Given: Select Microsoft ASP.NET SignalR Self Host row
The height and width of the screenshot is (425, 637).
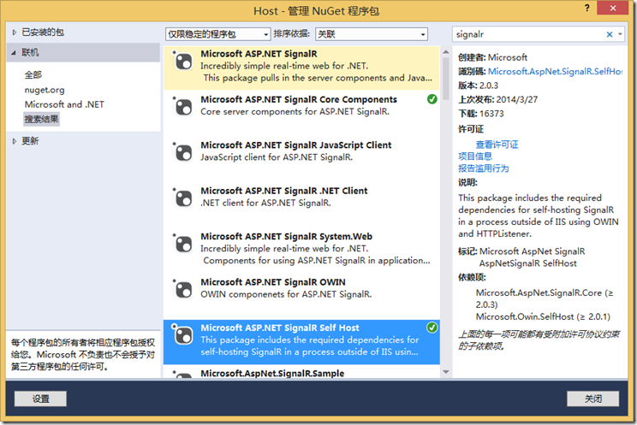Looking at the screenshot, I should (301, 342).
